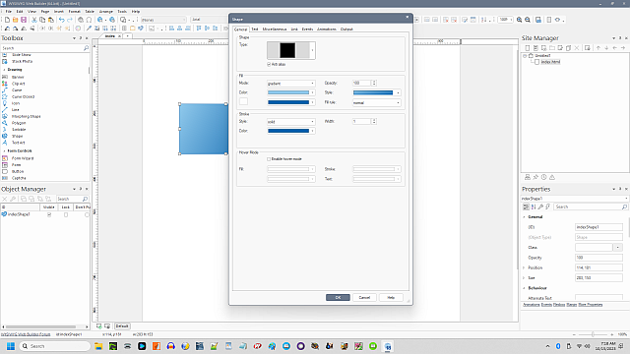Collapse the General section in Properties

click(525, 216)
